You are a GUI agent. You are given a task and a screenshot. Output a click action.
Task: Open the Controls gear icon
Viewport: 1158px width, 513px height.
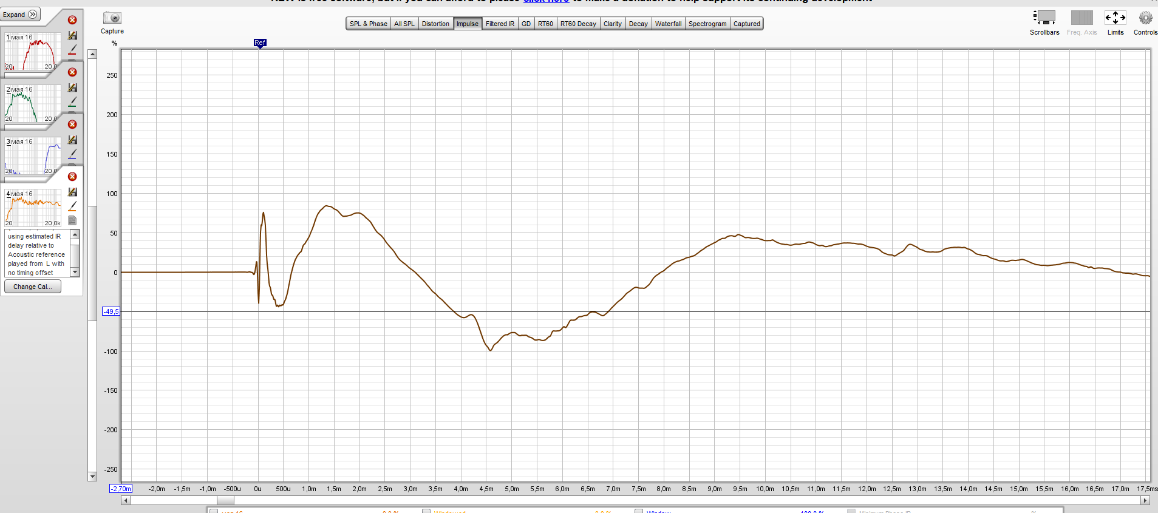click(x=1145, y=18)
